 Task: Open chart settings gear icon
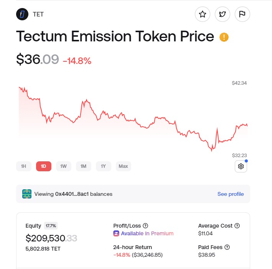click(x=241, y=166)
